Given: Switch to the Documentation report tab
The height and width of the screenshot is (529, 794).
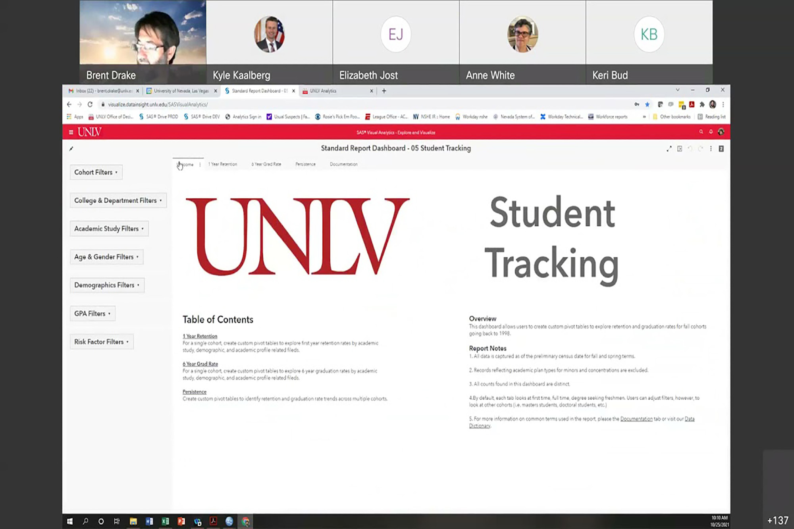Looking at the screenshot, I should pos(344,164).
